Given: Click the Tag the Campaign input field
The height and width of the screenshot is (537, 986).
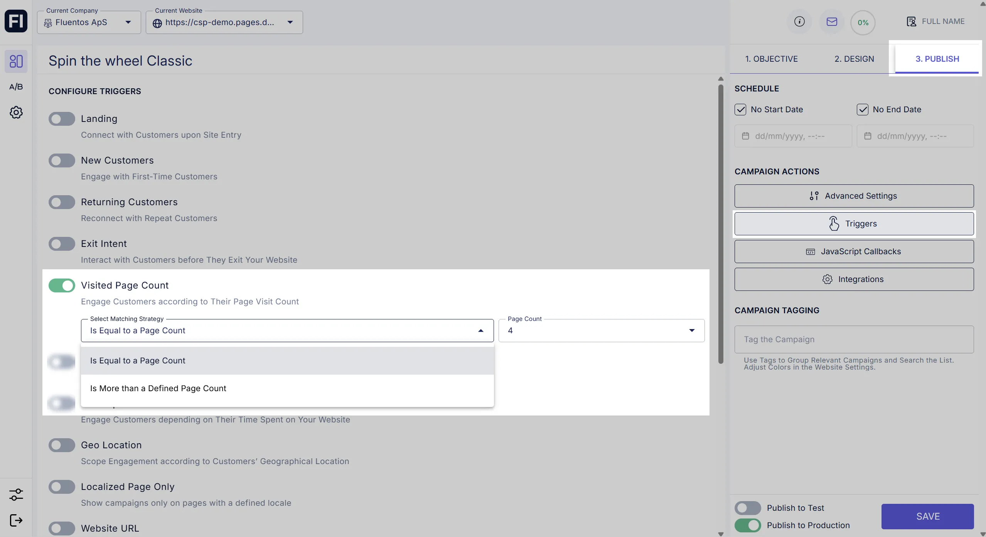Looking at the screenshot, I should click(854, 339).
